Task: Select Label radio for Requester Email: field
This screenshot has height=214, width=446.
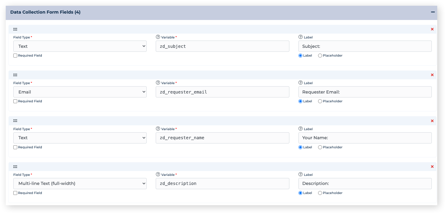Action: click(301, 101)
